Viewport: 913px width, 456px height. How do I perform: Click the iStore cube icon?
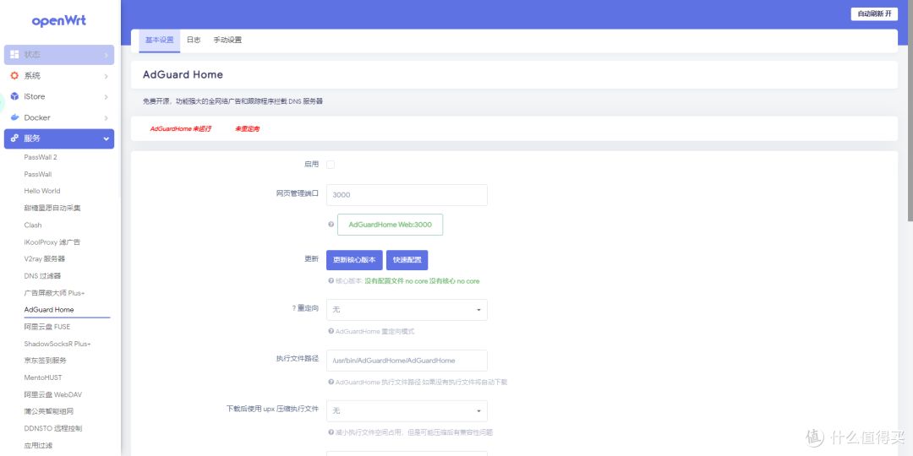(x=15, y=96)
